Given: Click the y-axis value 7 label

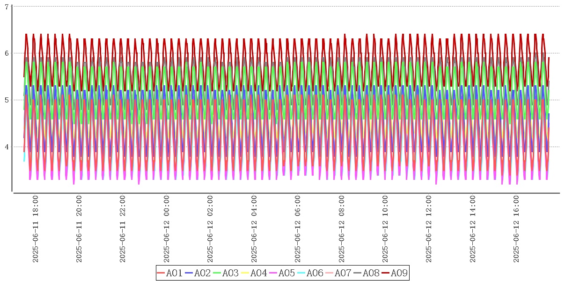Looking at the screenshot, I should pyautogui.click(x=6, y=7).
